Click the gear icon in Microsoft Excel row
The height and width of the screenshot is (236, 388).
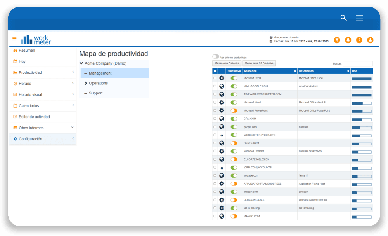click(222, 78)
